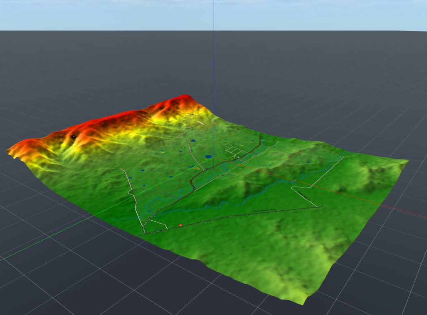The width and height of the screenshot is (427, 315).
Task: Click the grid-patterned street network in the center
Action: [x=235, y=150]
